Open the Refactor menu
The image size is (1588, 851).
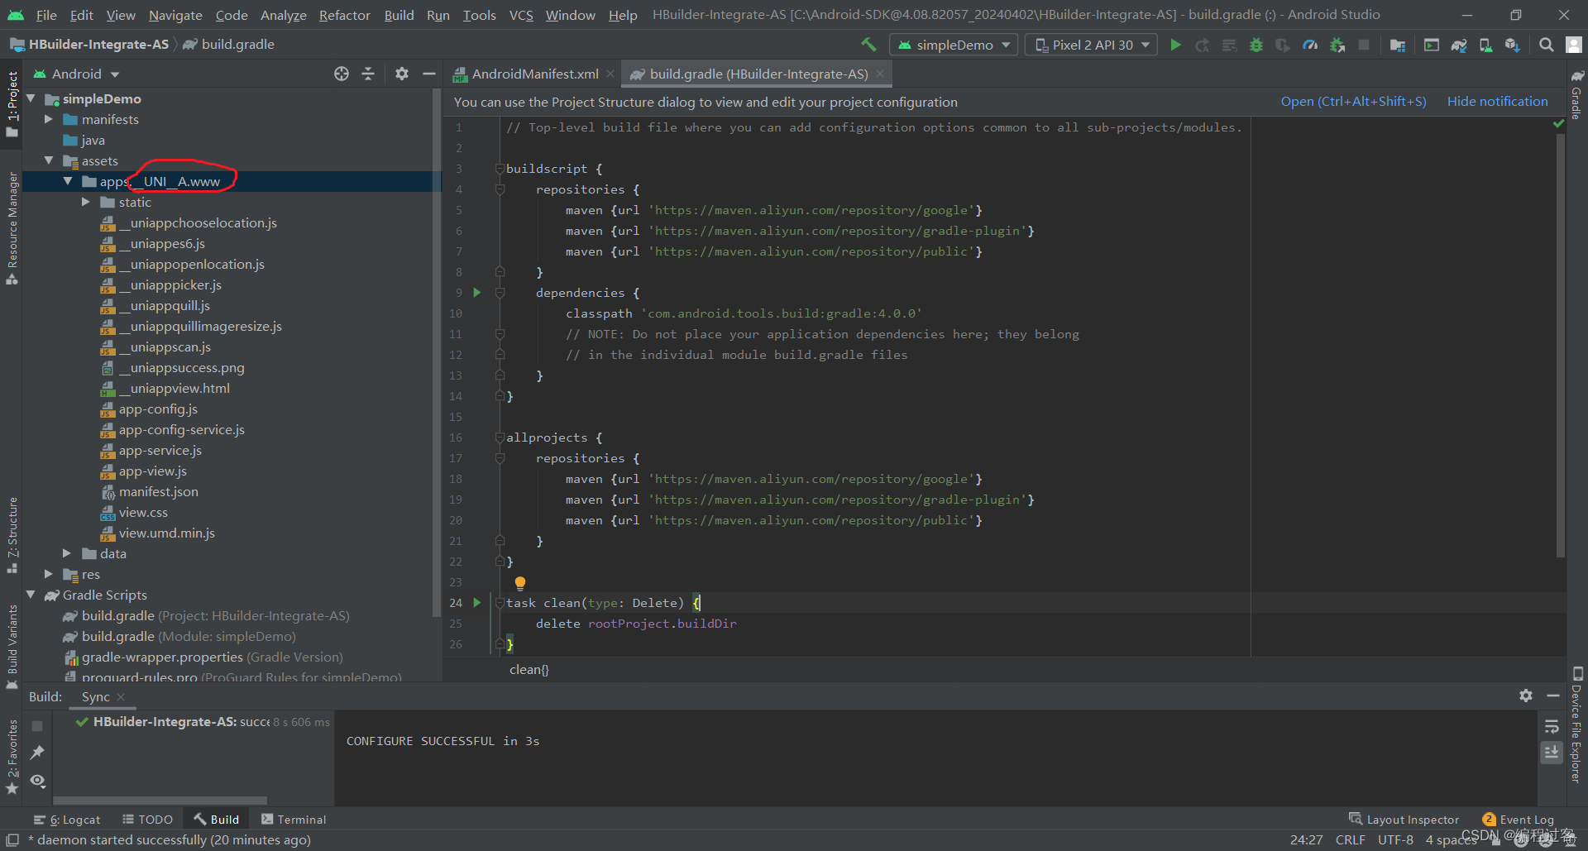(x=345, y=15)
